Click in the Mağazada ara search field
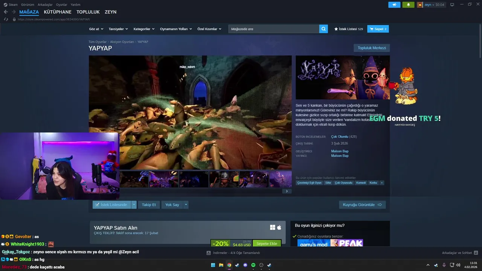The height and width of the screenshot is (271, 482). [274, 29]
